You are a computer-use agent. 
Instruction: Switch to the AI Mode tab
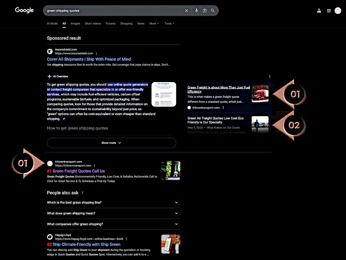tap(52, 23)
